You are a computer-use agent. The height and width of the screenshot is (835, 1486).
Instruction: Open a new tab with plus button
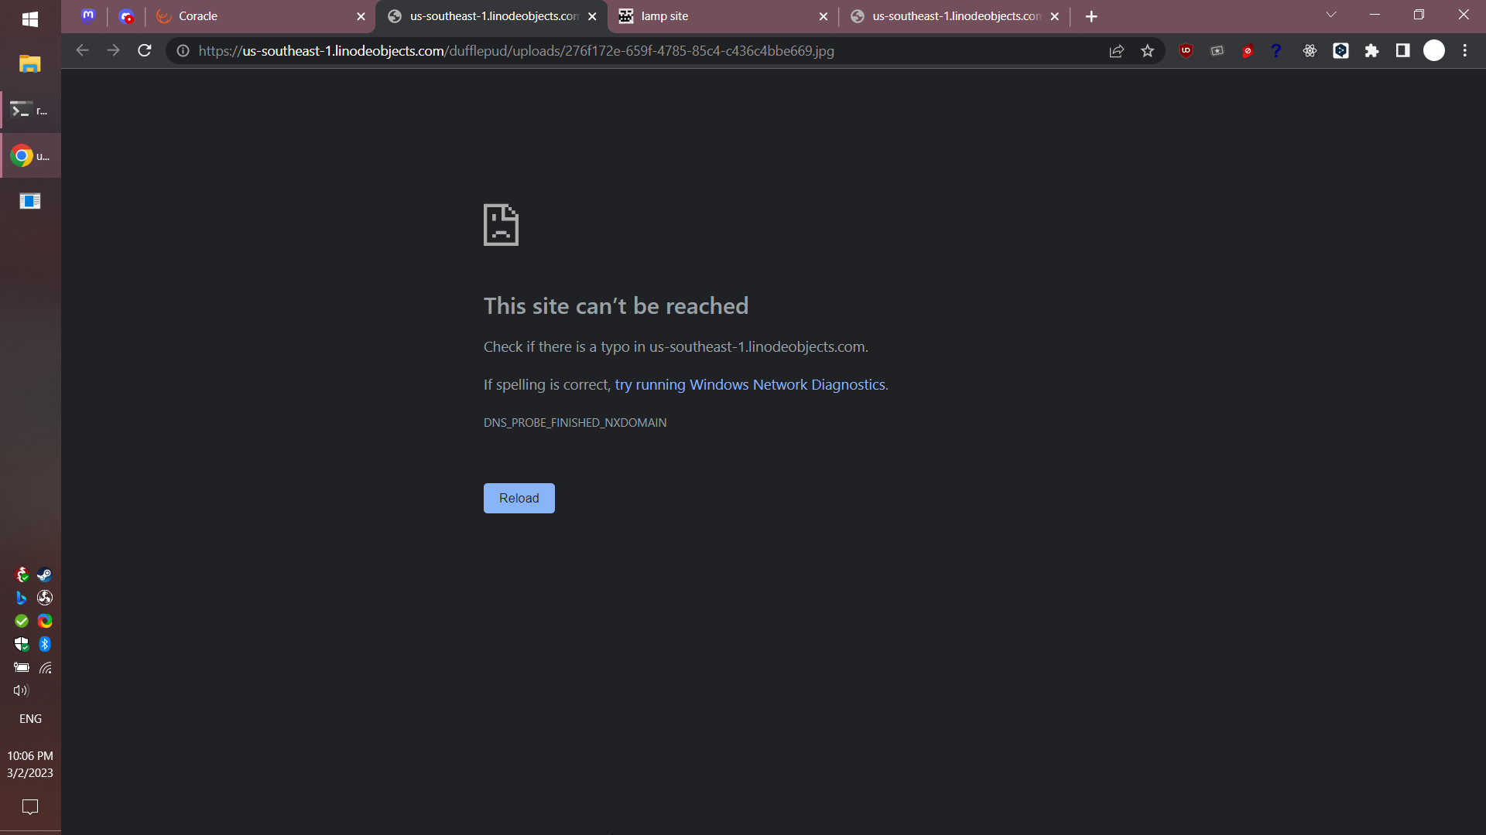pyautogui.click(x=1091, y=16)
